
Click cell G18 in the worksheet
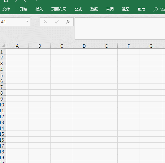151,152
